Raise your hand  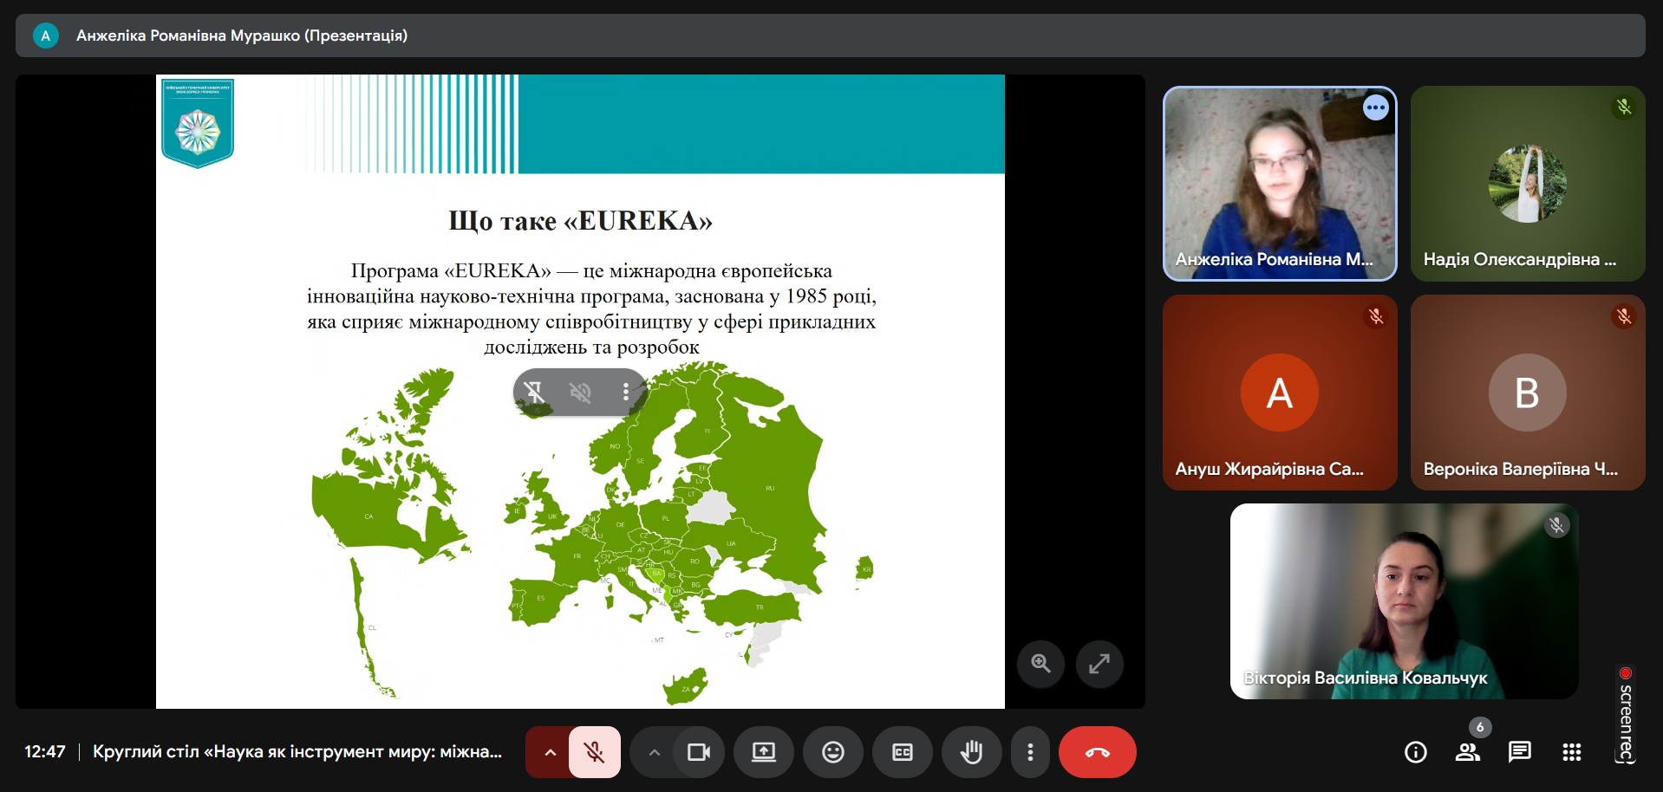[x=971, y=752]
